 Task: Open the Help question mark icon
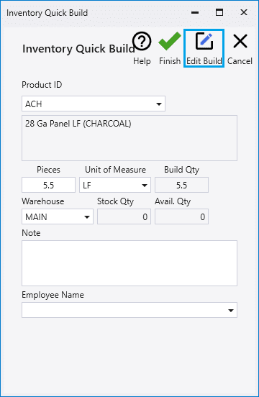coord(142,41)
